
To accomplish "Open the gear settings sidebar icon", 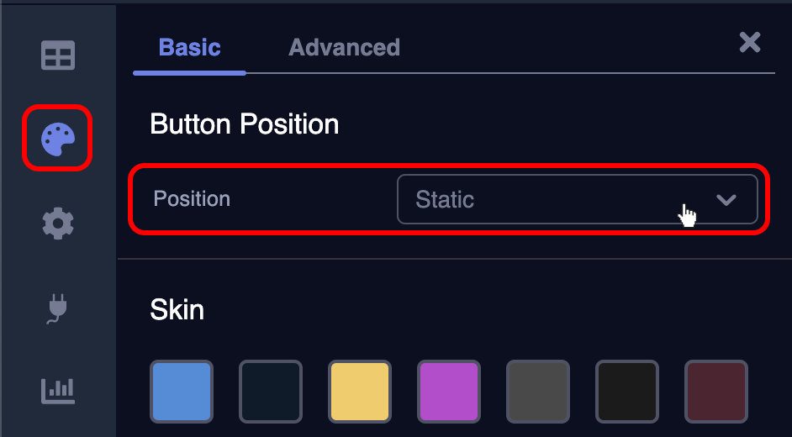I will [58, 224].
